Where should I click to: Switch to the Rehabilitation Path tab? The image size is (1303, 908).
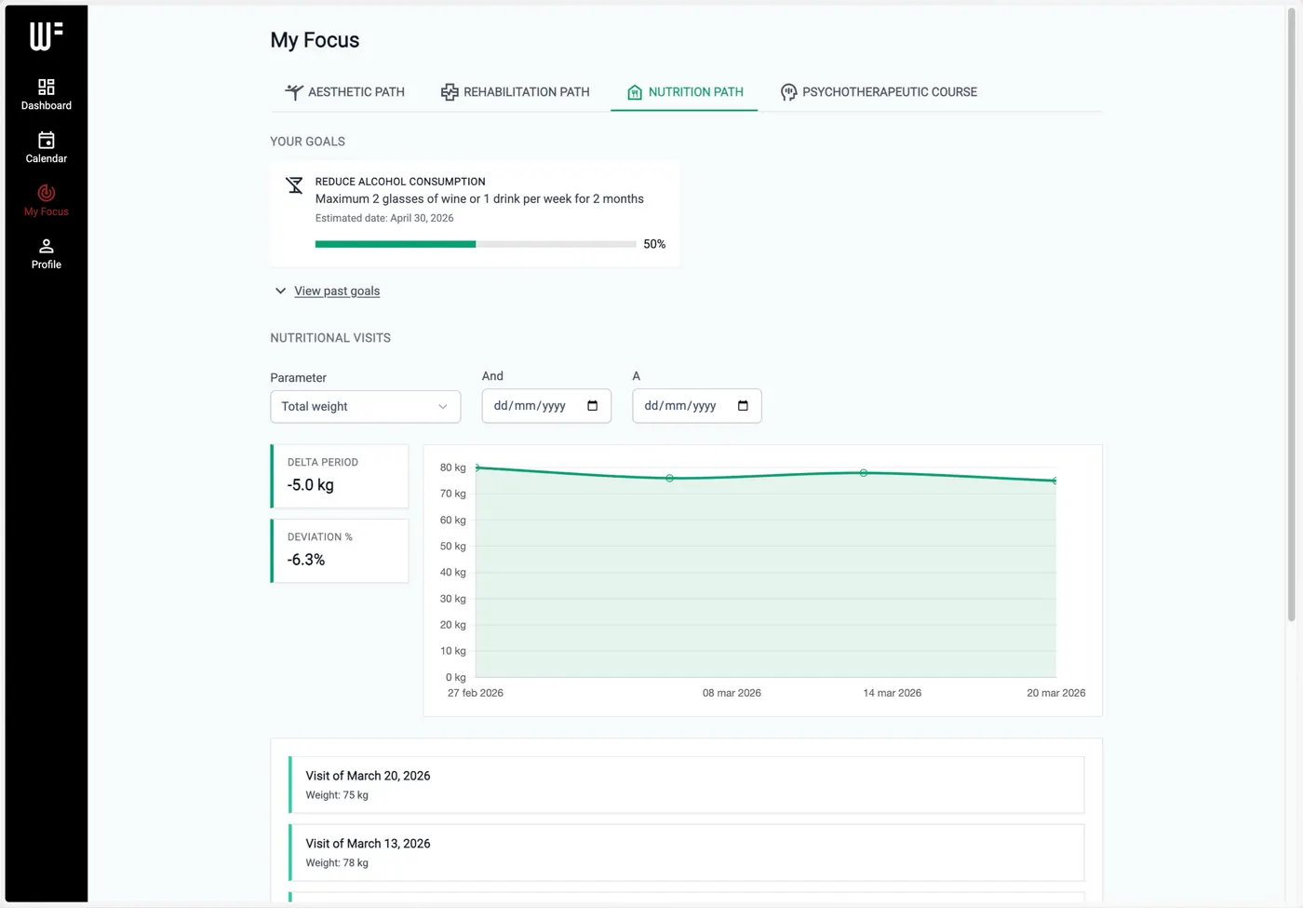515,92
